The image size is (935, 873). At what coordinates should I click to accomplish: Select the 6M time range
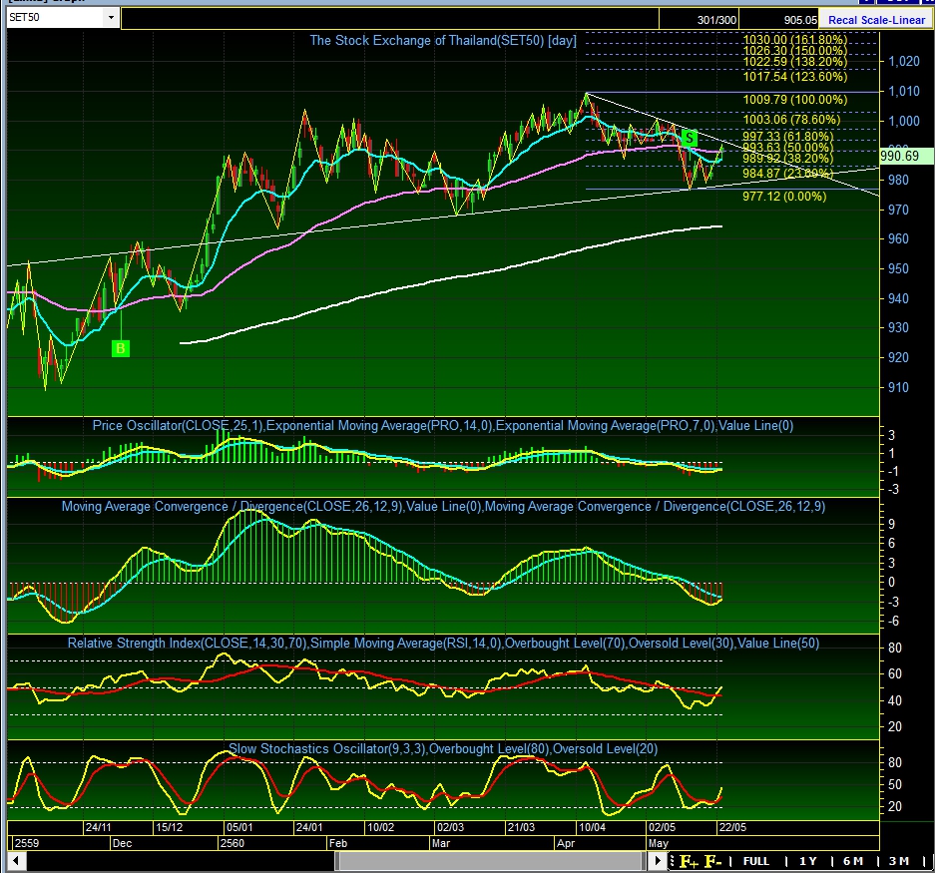click(853, 861)
